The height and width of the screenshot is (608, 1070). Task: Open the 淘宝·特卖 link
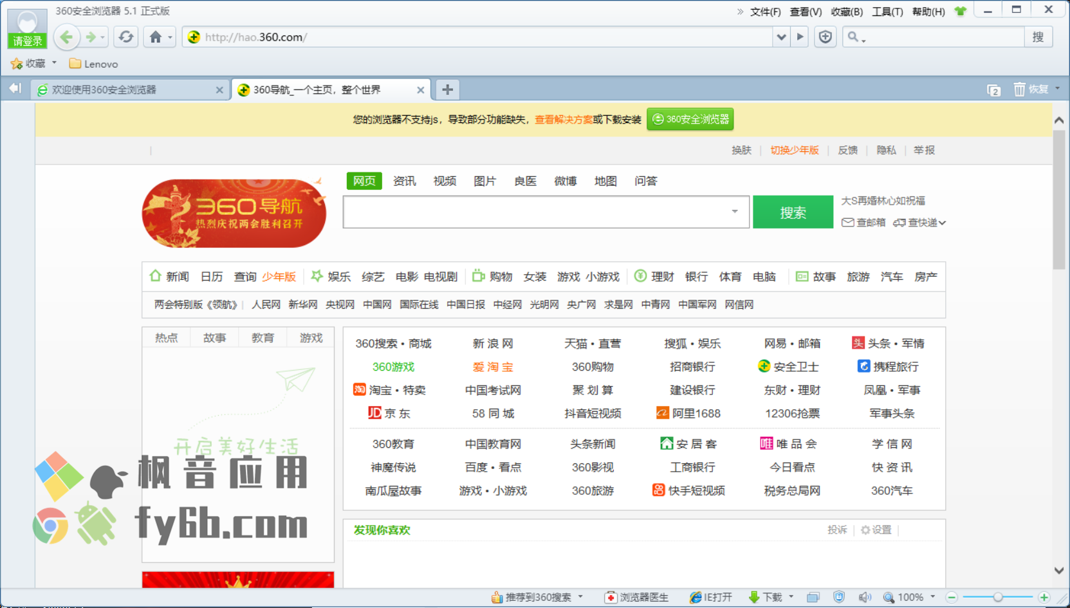tap(389, 390)
